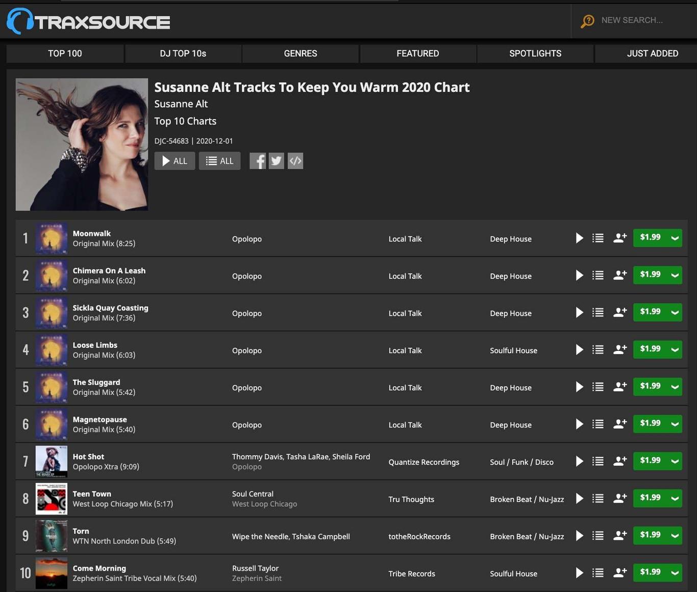Open Torn track title link

pos(81,531)
